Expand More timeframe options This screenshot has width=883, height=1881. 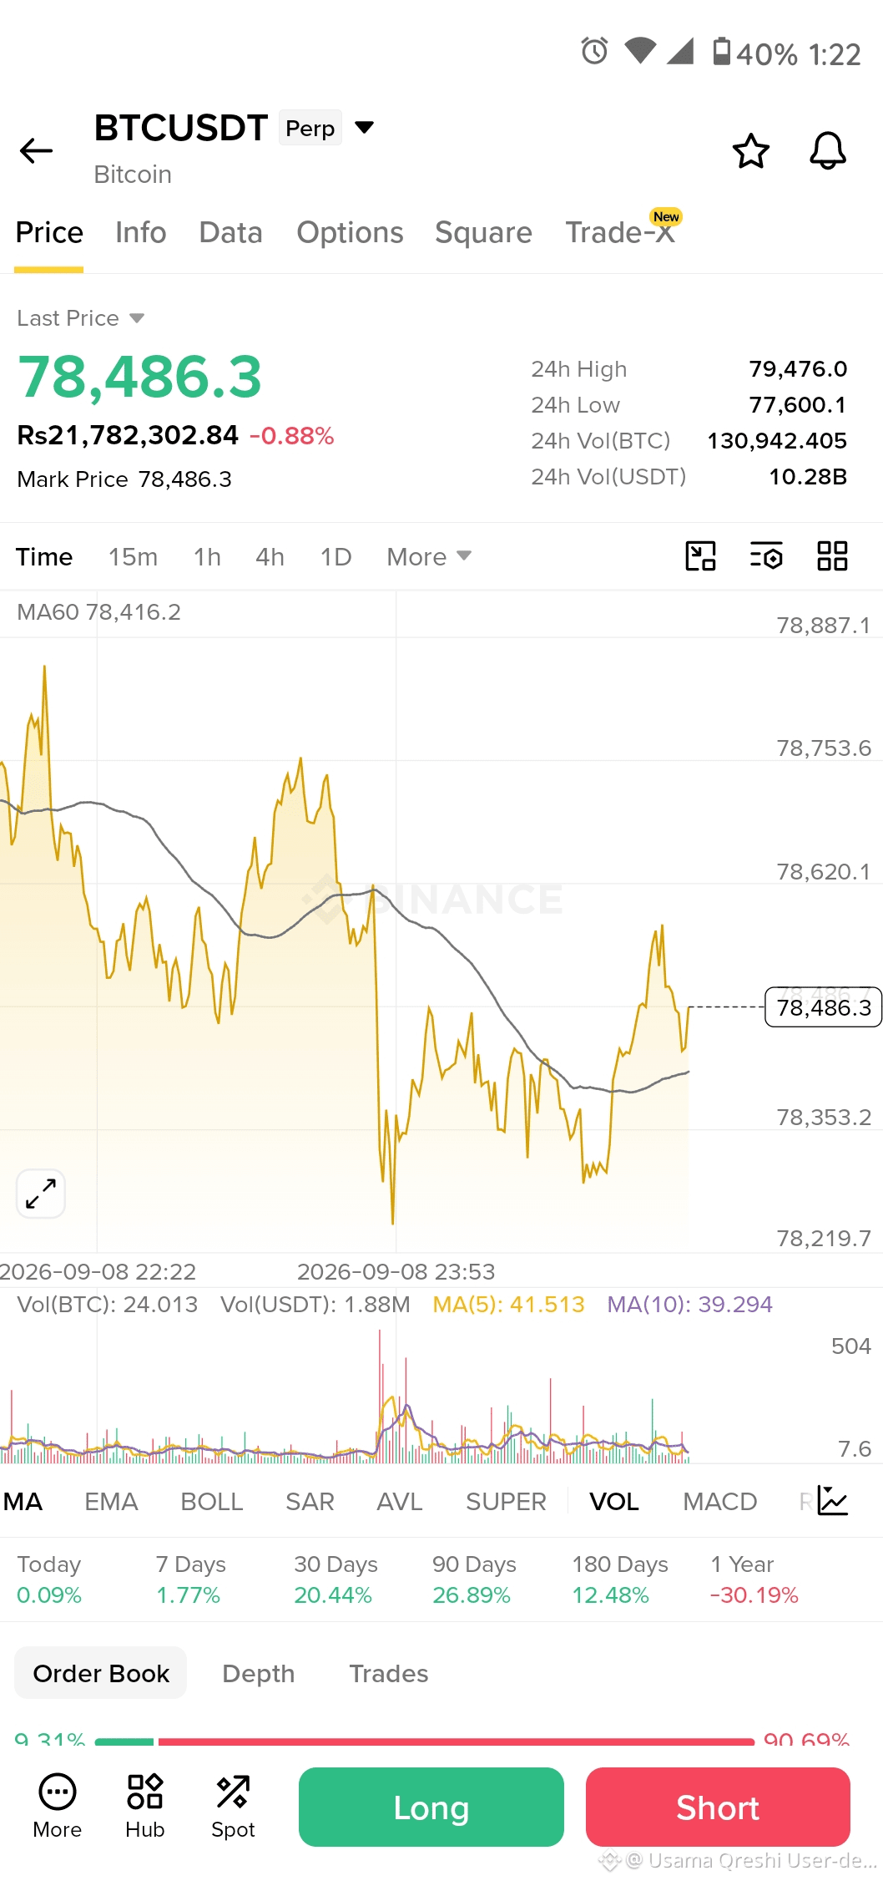point(429,557)
